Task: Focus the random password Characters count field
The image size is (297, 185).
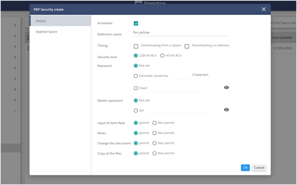Action: 182,76
